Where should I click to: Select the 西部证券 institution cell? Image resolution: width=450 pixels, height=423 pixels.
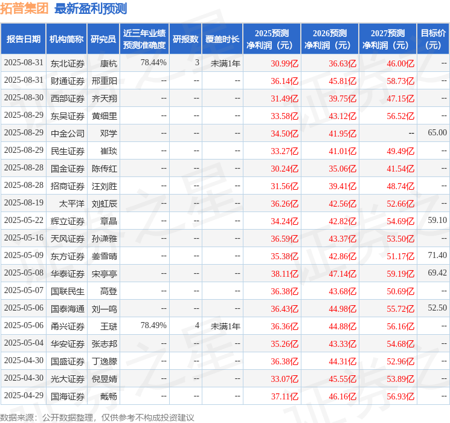tap(68, 98)
